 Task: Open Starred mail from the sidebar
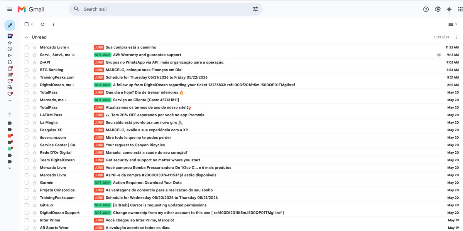pos(10,43)
